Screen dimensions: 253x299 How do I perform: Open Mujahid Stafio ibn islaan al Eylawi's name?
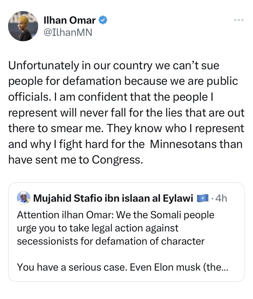click(x=113, y=198)
